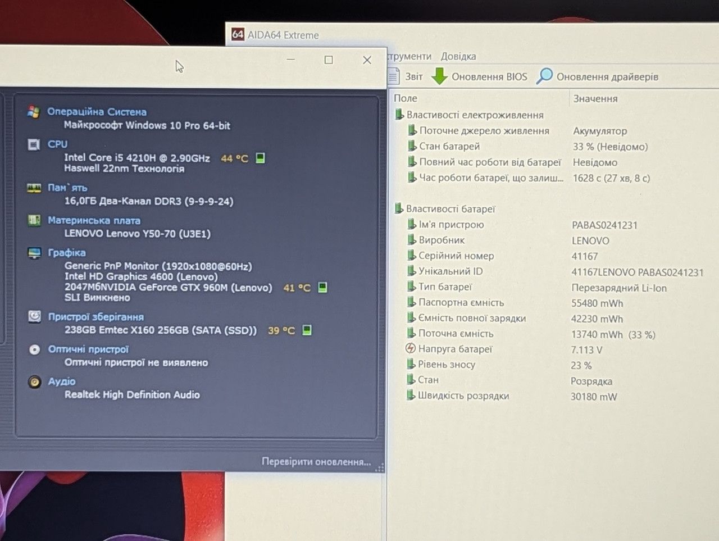Click the icon beside Тип батареї row
Viewport: 719px width, 541px height.
[x=412, y=287]
